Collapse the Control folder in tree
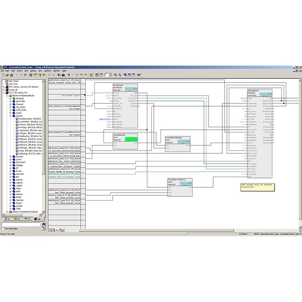This screenshot has width=302, height=302. tap(11, 115)
